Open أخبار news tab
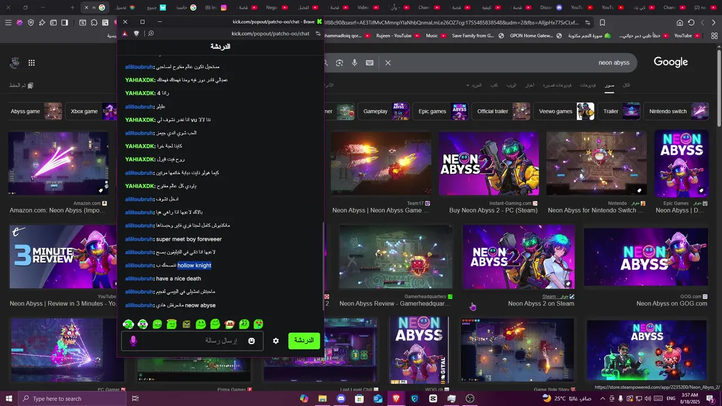Image resolution: width=722 pixels, height=406 pixels. coord(530,85)
